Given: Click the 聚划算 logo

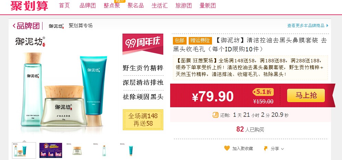Looking at the screenshot, I should (x=29, y=6).
